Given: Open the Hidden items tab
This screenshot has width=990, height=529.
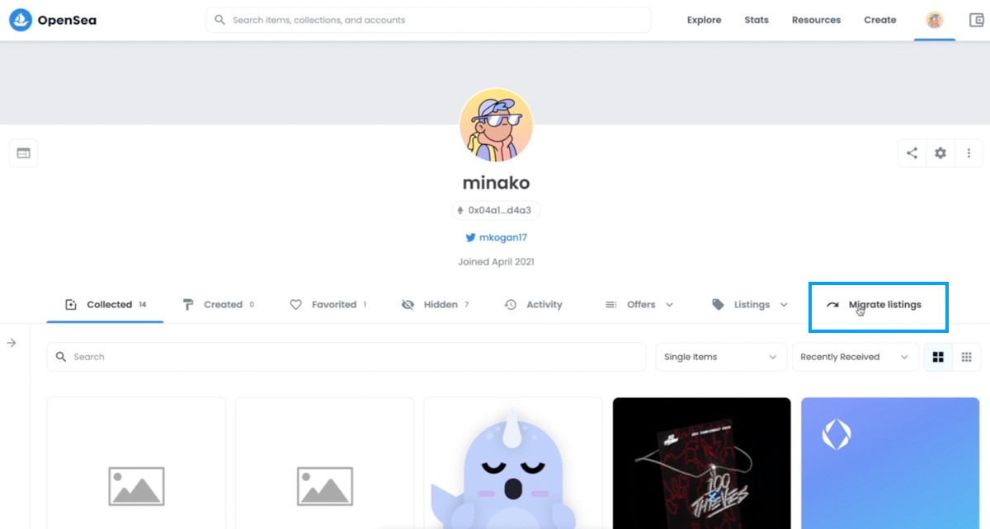Looking at the screenshot, I should pyautogui.click(x=435, y=304).
